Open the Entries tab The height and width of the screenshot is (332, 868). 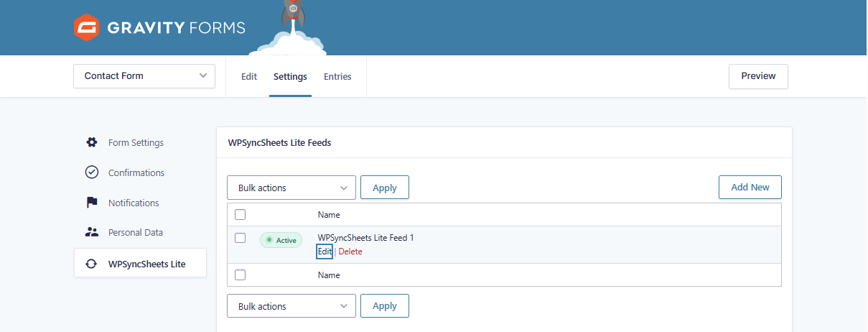pyautogui.click(x=337, y=77)
